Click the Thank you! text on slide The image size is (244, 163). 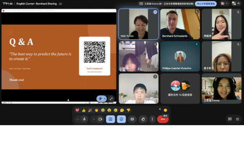pyautogui.click(x=17, y=80)
